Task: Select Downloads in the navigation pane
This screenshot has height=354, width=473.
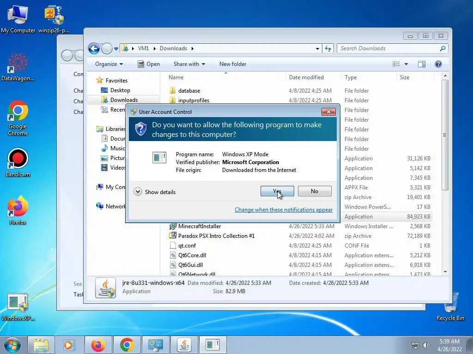Action: coord(124,100)
